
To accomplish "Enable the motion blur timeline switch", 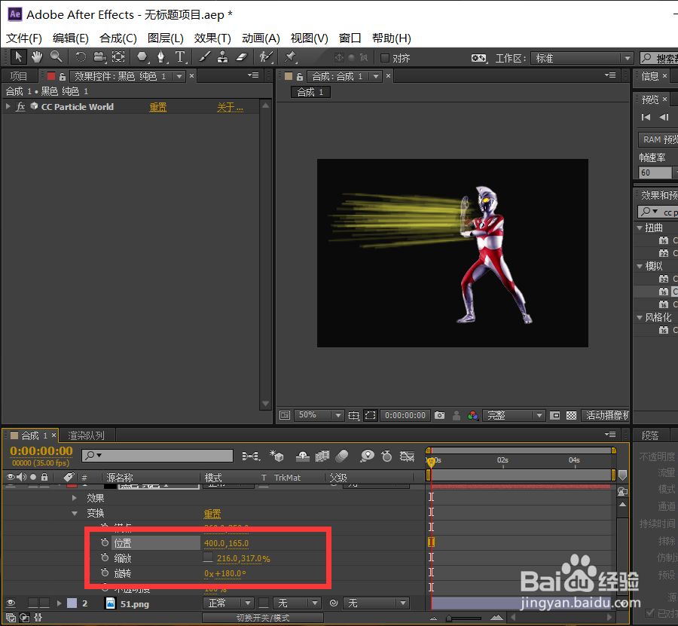I will 342,456.
